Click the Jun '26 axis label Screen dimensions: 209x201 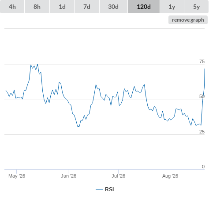[x=68, y=176]
